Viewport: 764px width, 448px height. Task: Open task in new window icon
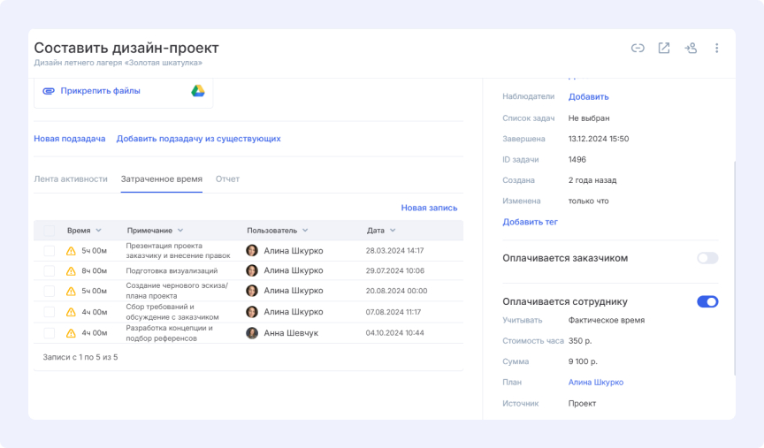coord(664,49)
